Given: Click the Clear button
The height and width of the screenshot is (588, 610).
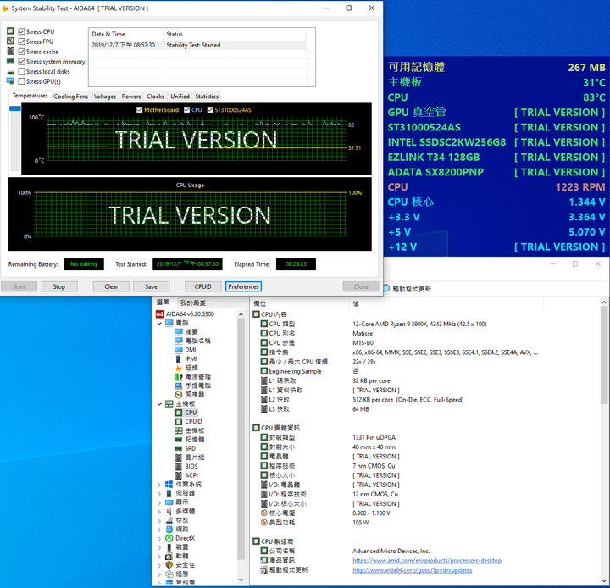Looking at the screenshot, I should pos(111,287).
